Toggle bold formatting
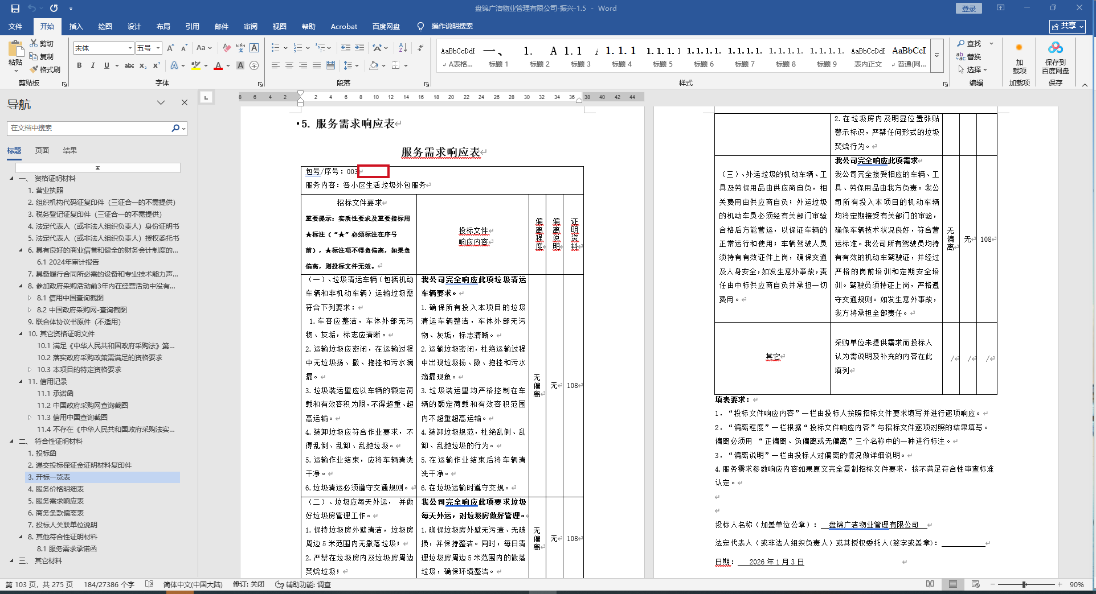1096x594 pixels. [x=79, y=66]
